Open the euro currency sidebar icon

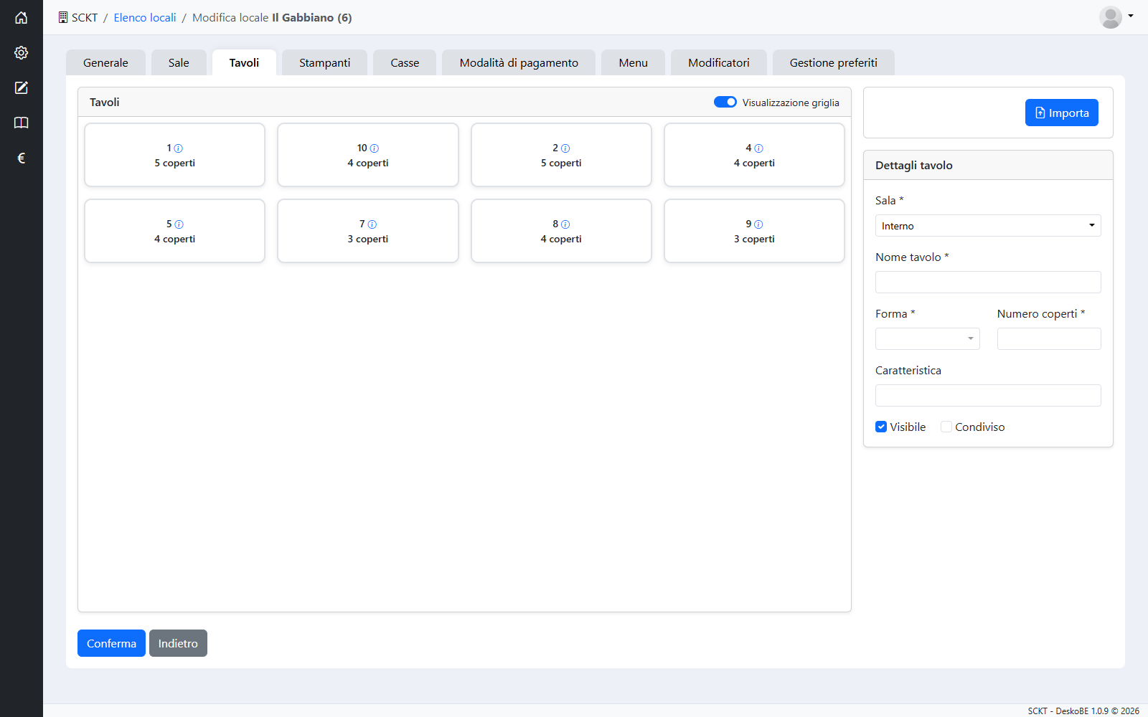point(22,158)
